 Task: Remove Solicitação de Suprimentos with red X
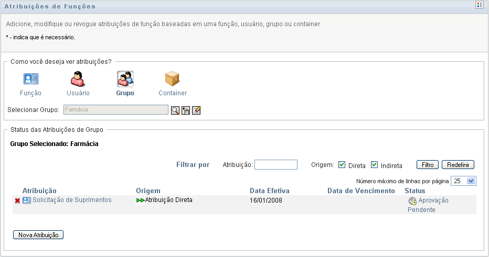click(x=17, y=200)
